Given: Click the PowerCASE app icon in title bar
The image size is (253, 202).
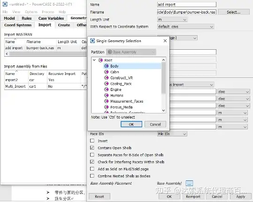Looking at the screenshot, I should (x=5, y=4).
